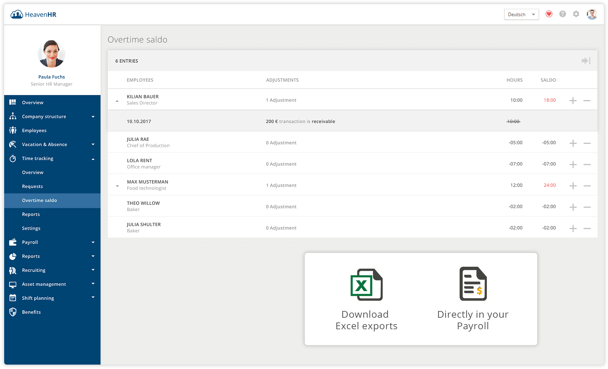Click the Overview dashboard icon
Screen dimensions: 608x369
13,102
